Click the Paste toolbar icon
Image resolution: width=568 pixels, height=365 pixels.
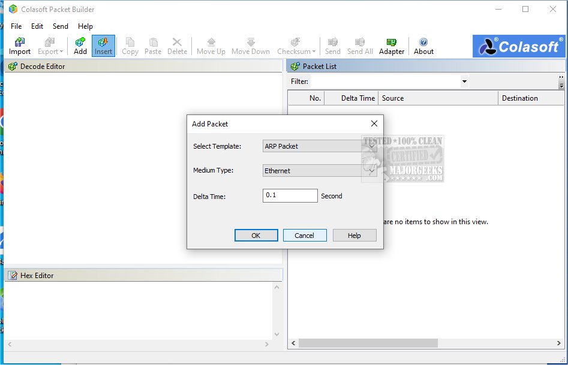click(x=153, y=44)
